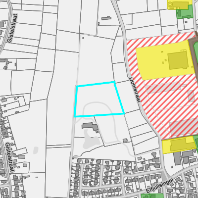Click the upper Gistelstraat street label
This screenshot has width=198, height=198.
pos(12,28)
